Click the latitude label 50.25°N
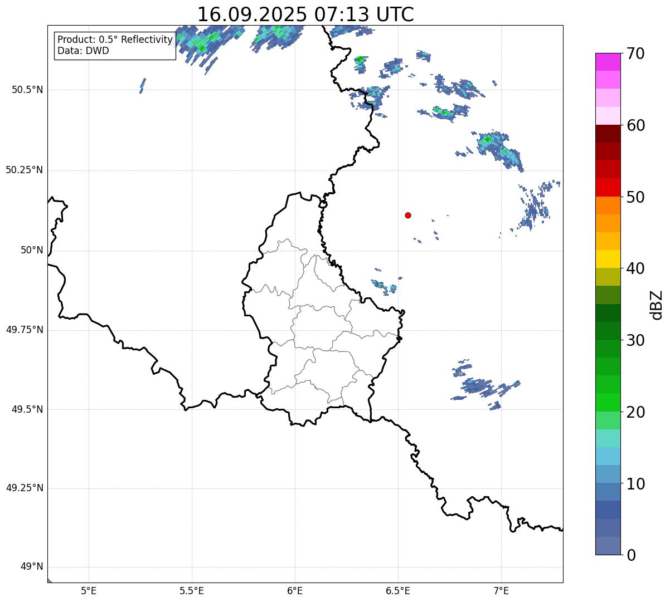This screenshot has height=602, width=670. point(25,170)
